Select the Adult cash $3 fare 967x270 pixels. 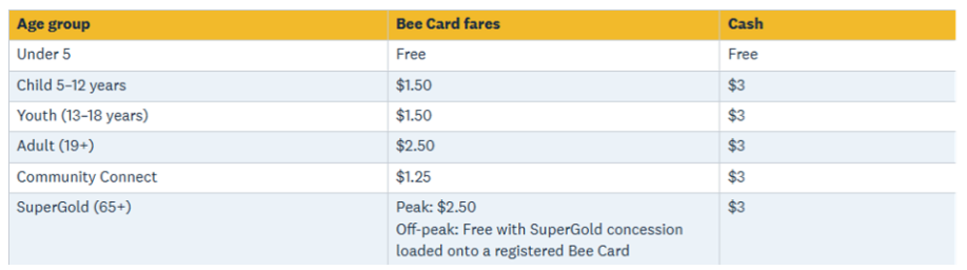(x=736, y=146)
